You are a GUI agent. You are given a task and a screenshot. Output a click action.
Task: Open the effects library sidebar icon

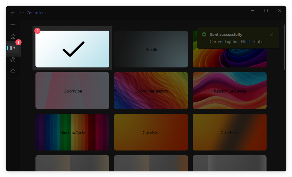(13, 48)
